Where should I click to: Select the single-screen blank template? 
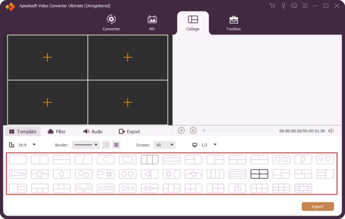[18, 159]
